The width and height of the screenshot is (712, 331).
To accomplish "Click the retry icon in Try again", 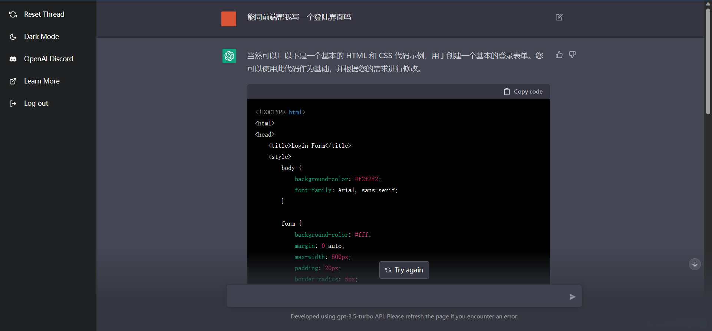I will point(388,270).
